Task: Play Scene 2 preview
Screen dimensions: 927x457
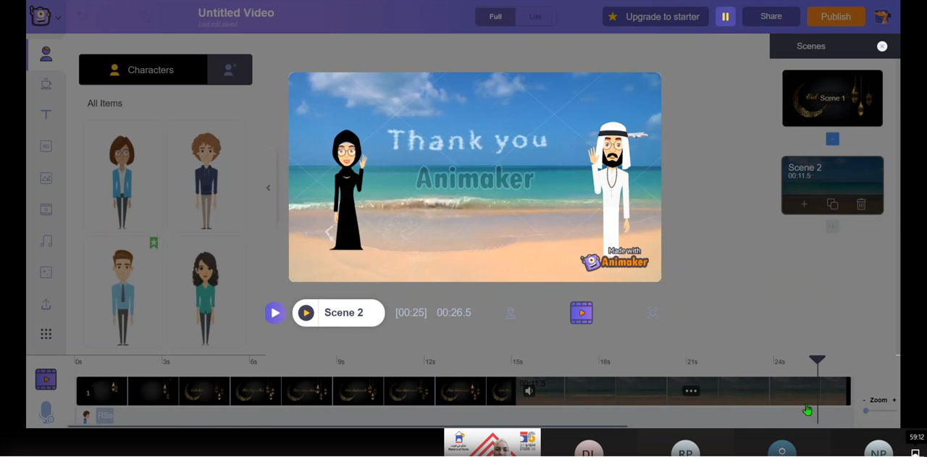Action: tap(306, 313)
